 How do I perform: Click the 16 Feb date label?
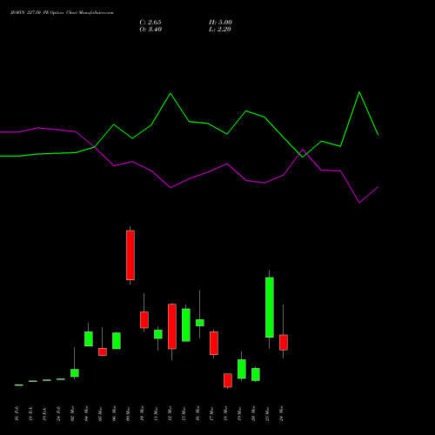pos(17,413)
